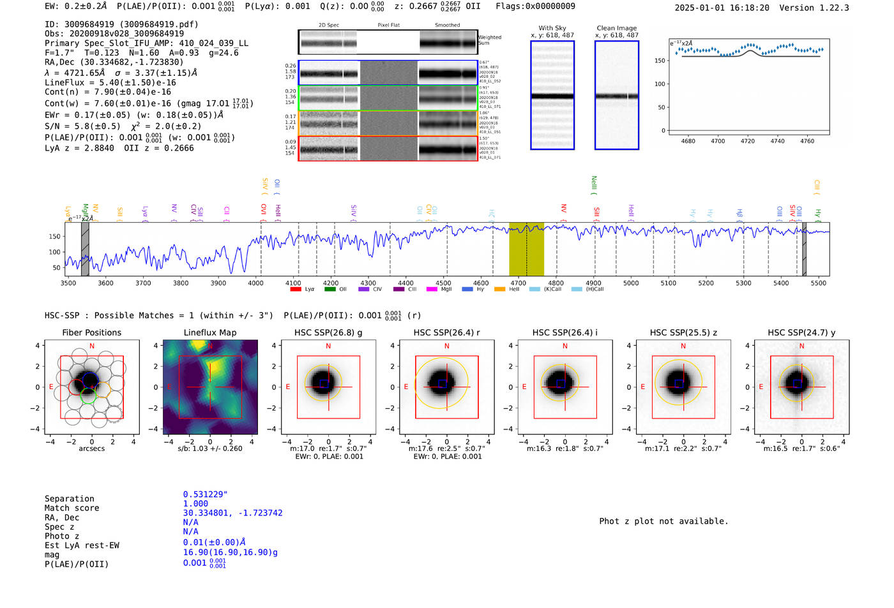894x608 pixels.
Task: Open the HSC SSP(25.5) z image
Action: (683, 387)
